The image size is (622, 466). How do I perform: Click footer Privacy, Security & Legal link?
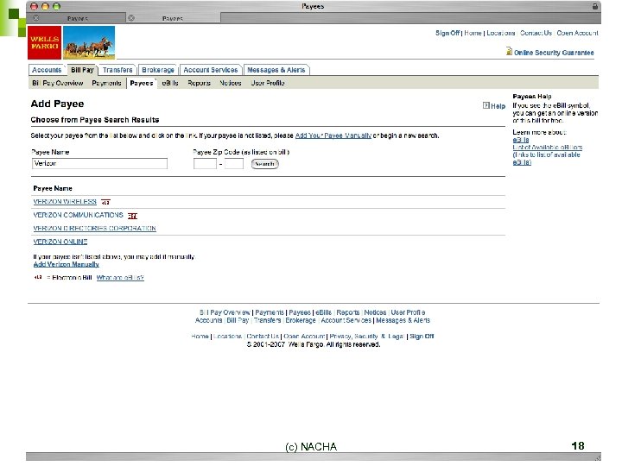click(367, 336)
